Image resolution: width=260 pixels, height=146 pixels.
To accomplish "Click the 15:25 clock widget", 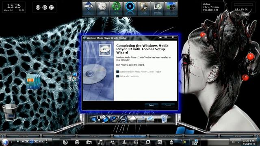I will (x=14, y=7).
